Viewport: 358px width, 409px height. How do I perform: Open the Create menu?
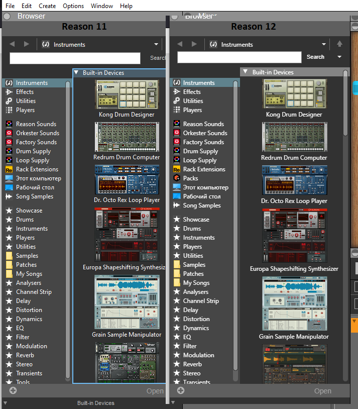click(47, 6)
